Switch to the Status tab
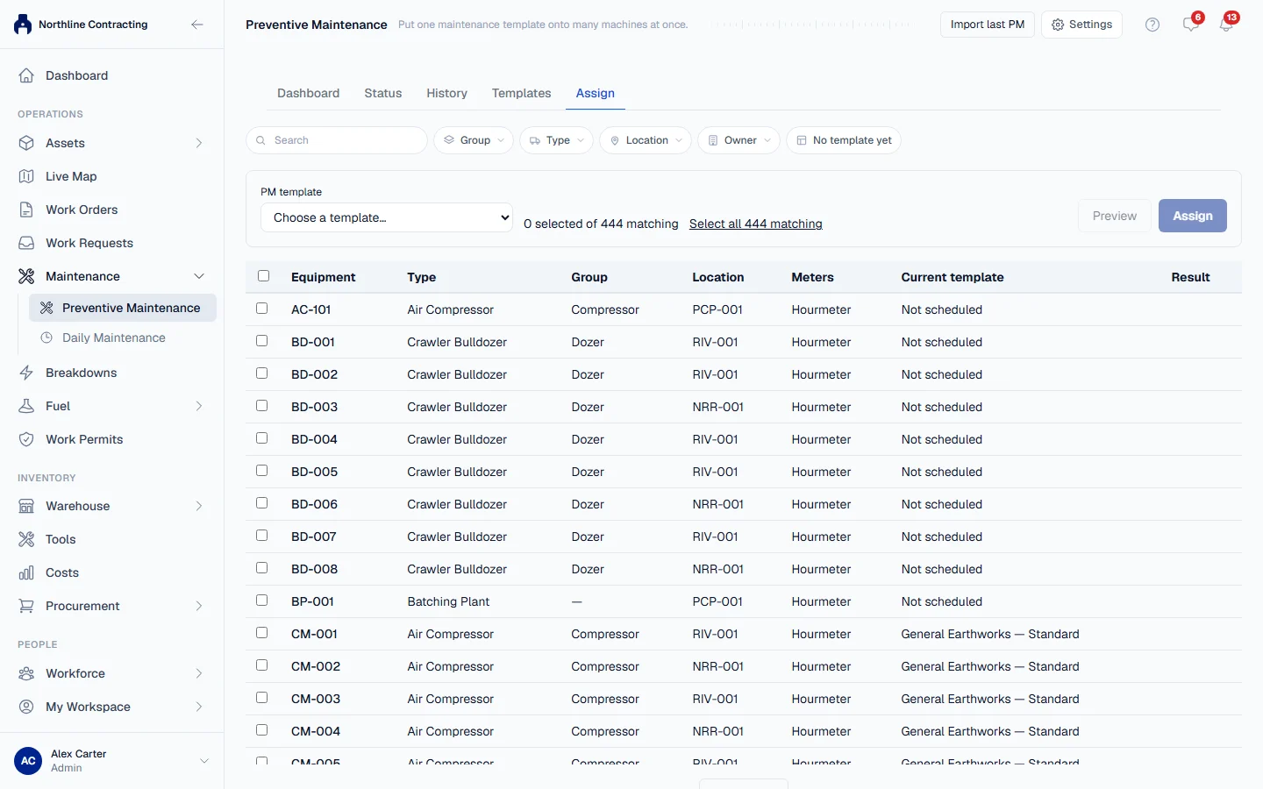This screenshot has width=1263, height=789. [383, 93]
